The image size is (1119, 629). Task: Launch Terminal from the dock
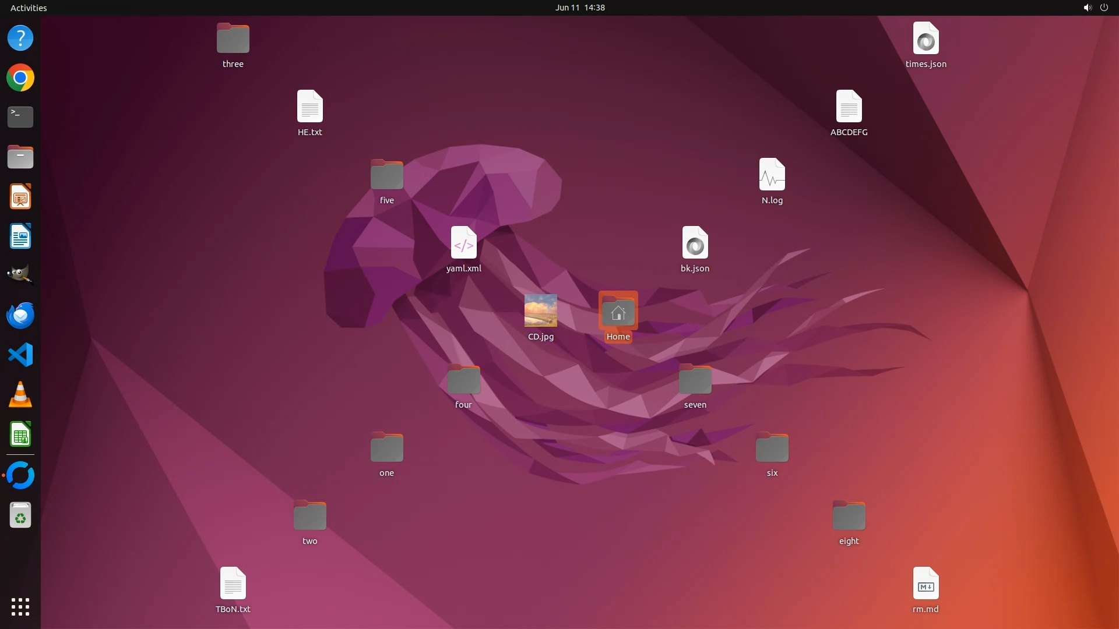tap(20, 117)
